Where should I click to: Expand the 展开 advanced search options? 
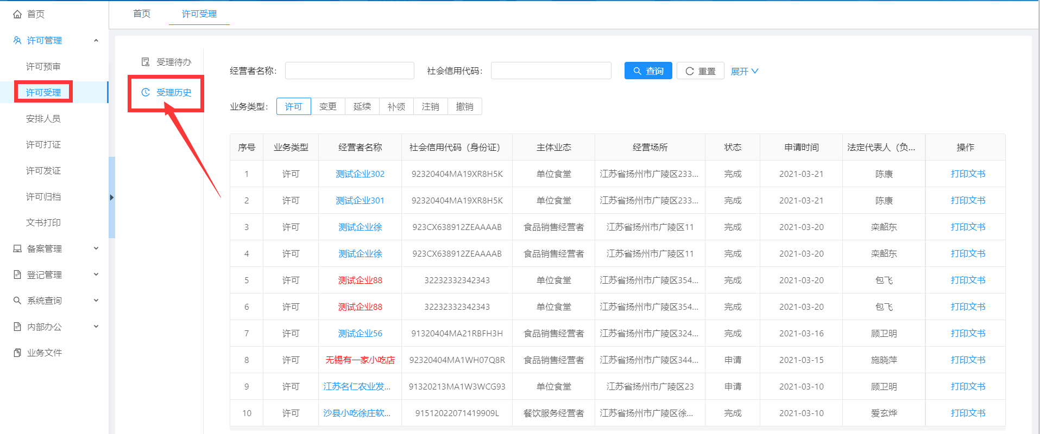tap(744, 72)
